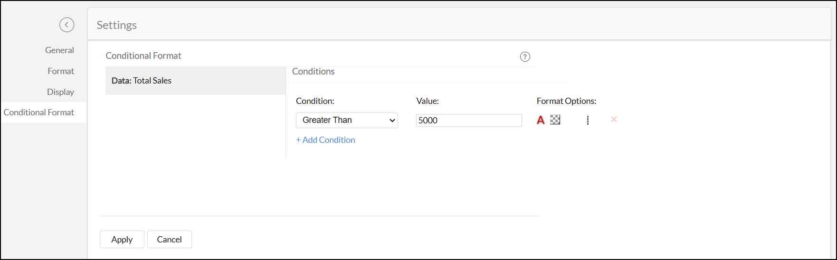Select the Conditional Format sidebar tab
The width and height of the screenshot is (837, 260).
pos(39,112)
